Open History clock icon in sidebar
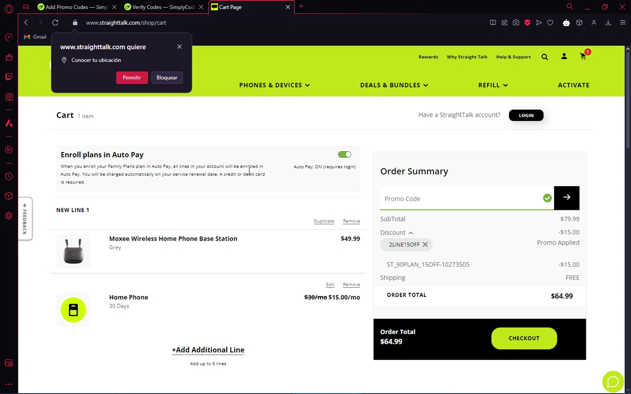631x394 pixels. tap(9, 176)
